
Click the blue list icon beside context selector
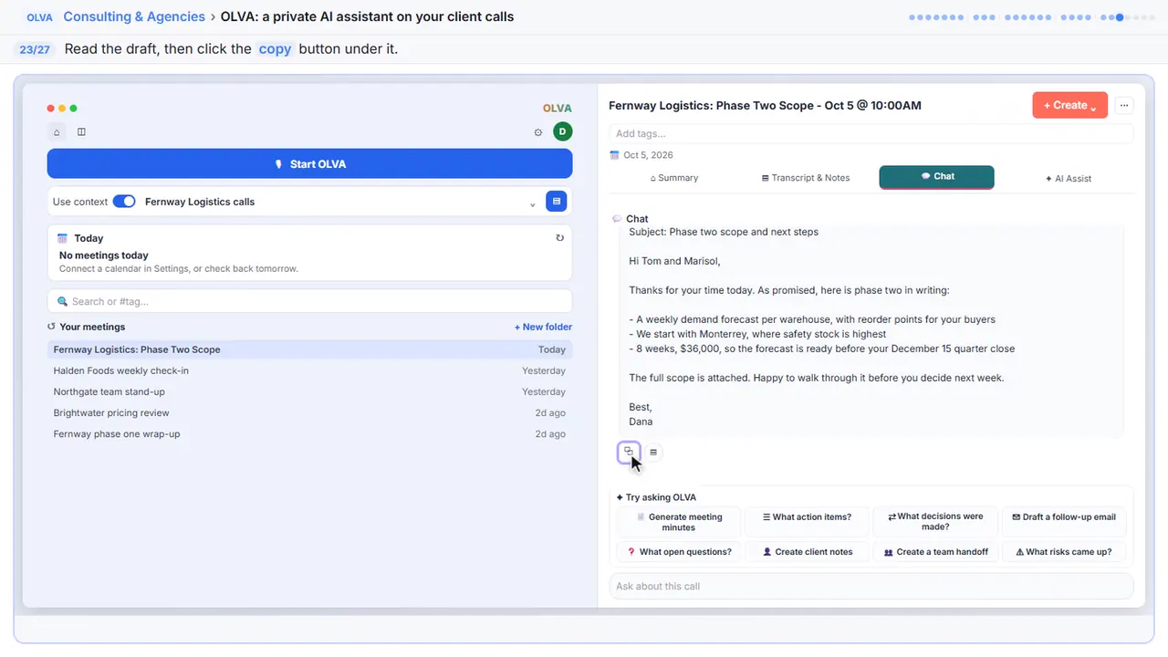557,202
